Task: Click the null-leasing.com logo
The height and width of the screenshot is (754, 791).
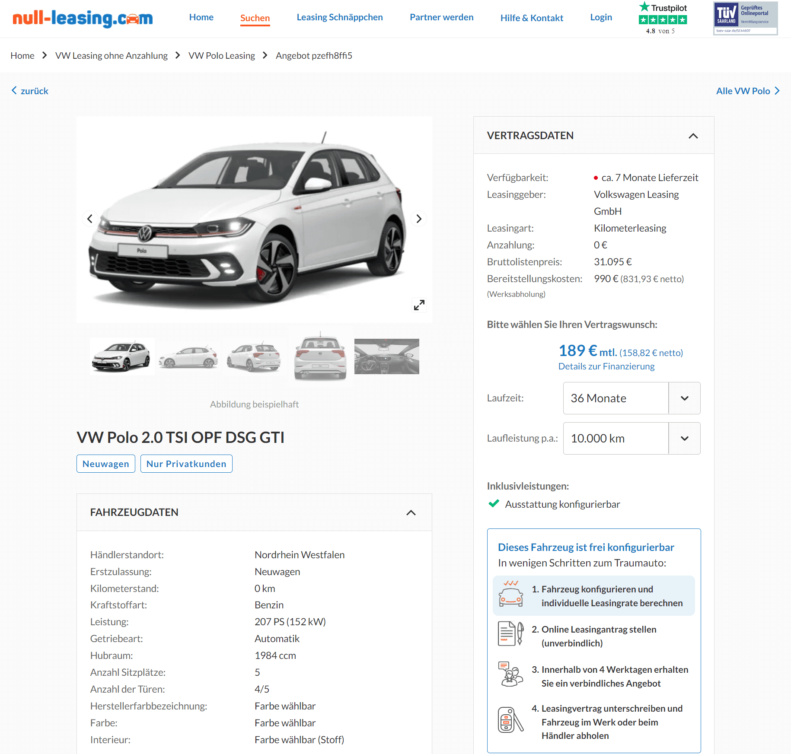Action: tap(83, 18)
